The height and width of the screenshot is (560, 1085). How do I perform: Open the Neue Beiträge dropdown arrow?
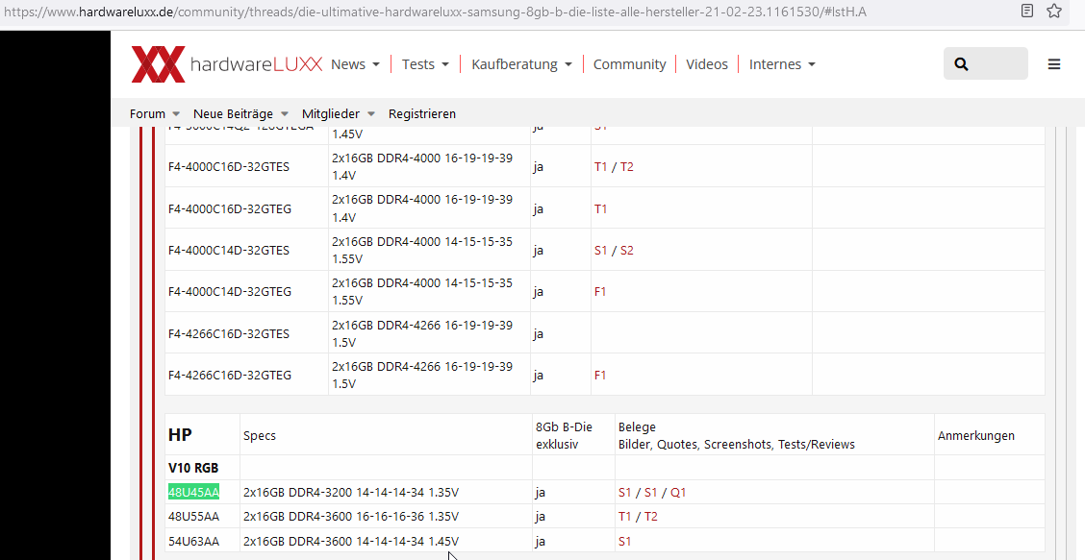284,114
